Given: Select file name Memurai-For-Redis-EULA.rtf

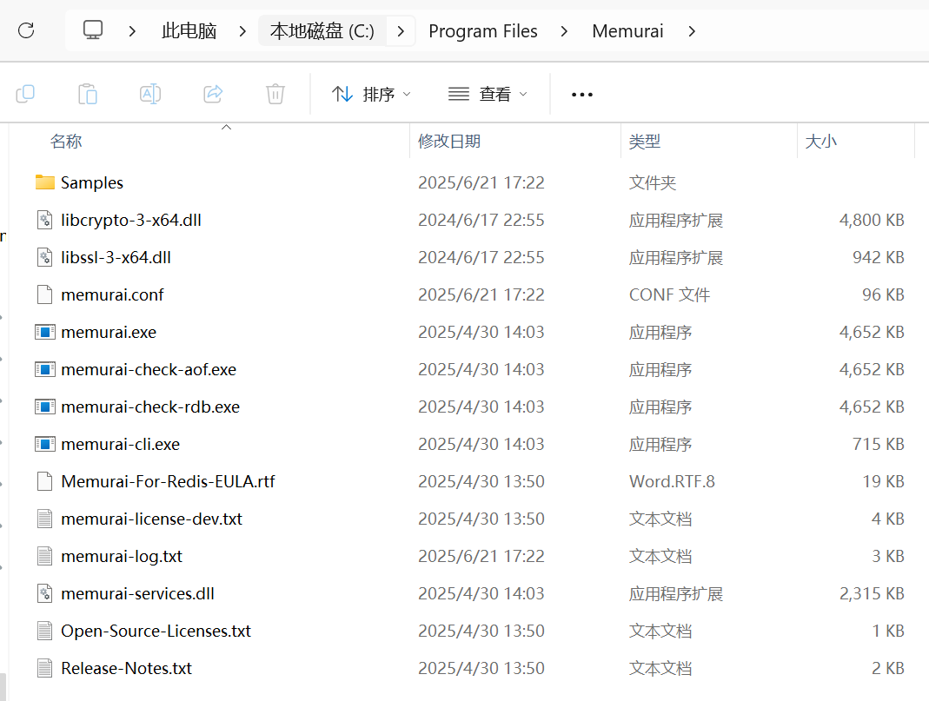Looking at the screenshot, I should [x=168, y=480].
